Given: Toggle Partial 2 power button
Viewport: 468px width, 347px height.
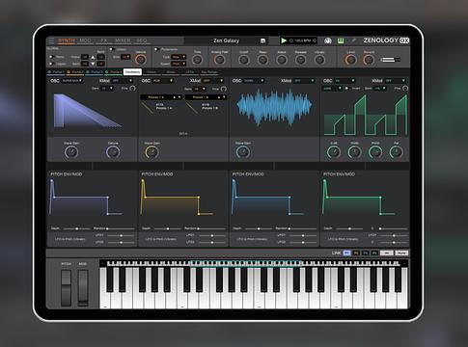Looking at the screenshot, I should coord(69,72).
